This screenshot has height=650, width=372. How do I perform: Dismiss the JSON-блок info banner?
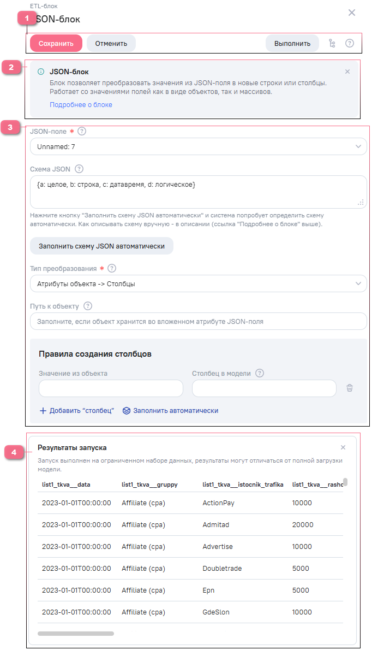pyautogui.click(x=347, y=72)
